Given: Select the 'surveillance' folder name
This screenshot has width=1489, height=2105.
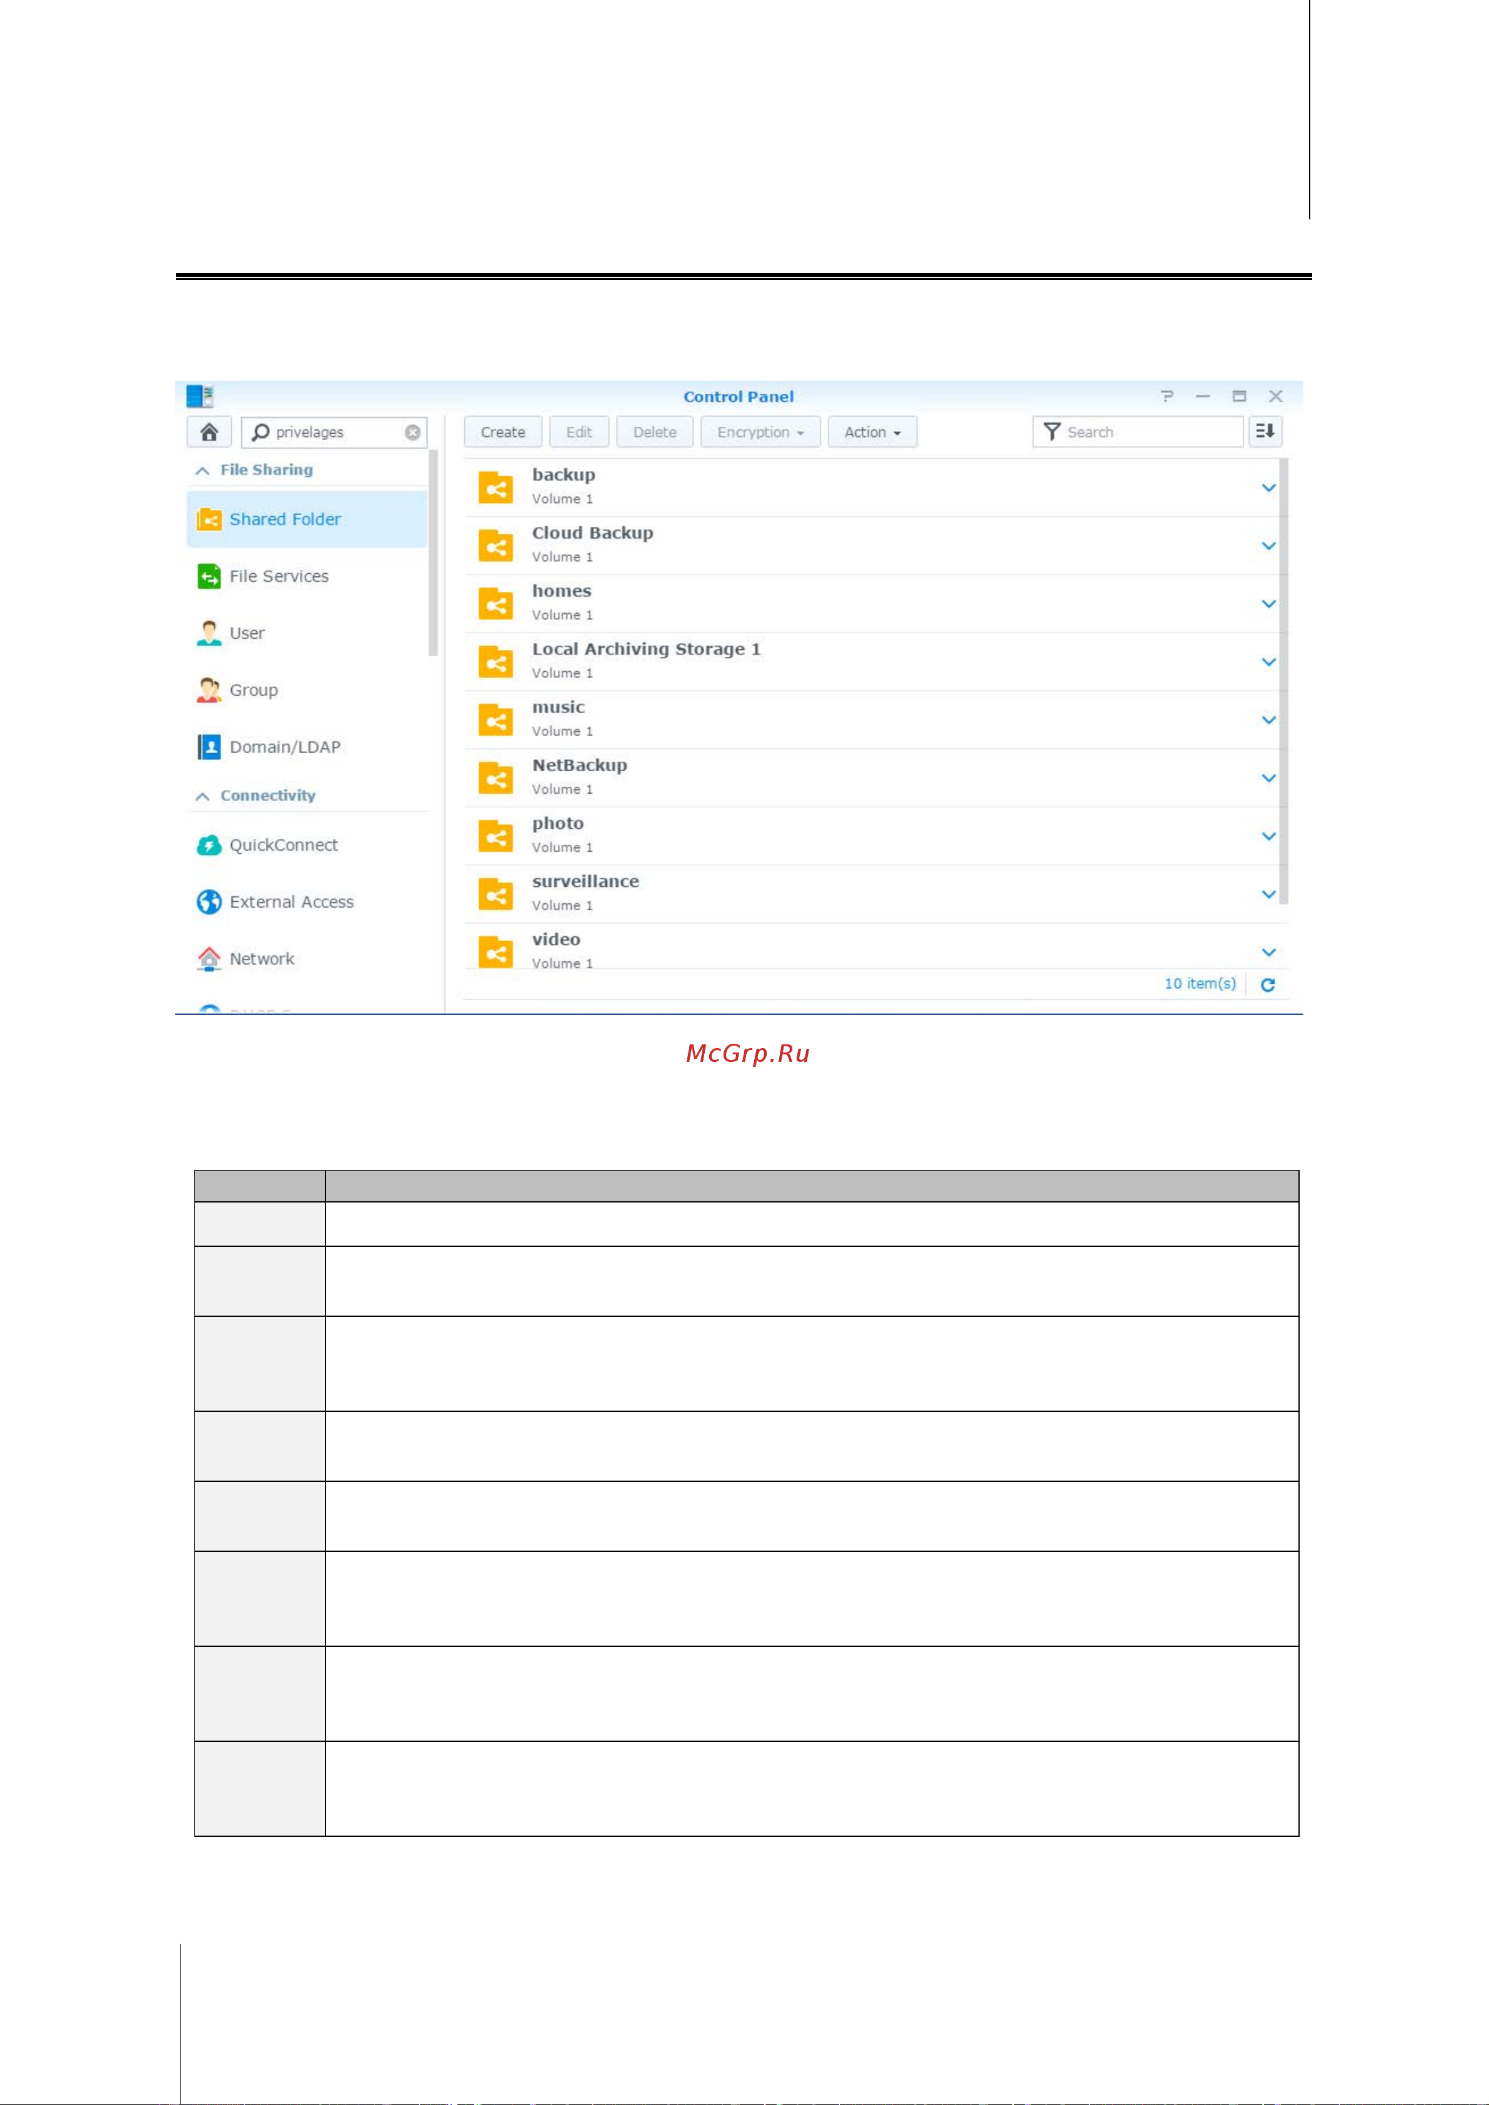Looking at the screenshot, I should click(x=585, y=881).
